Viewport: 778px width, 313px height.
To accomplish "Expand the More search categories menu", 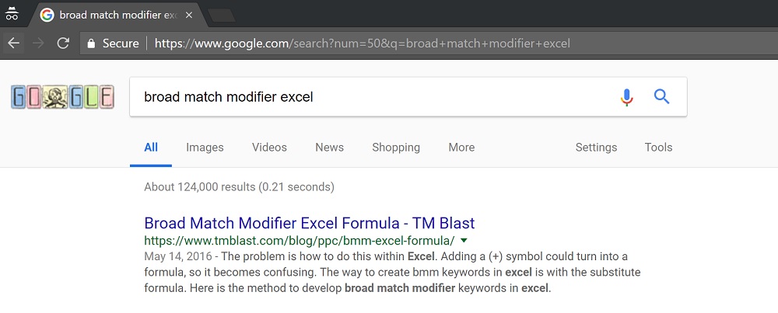I will (461, 147).
